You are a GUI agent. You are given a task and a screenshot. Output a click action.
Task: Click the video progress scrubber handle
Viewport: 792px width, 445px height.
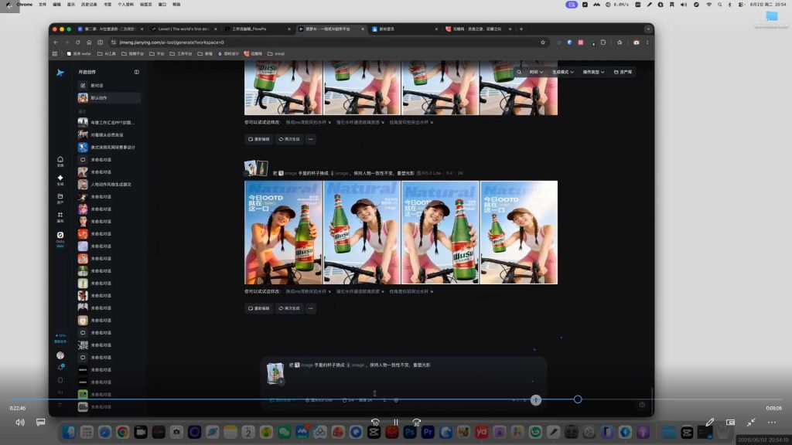coord(578,399)
